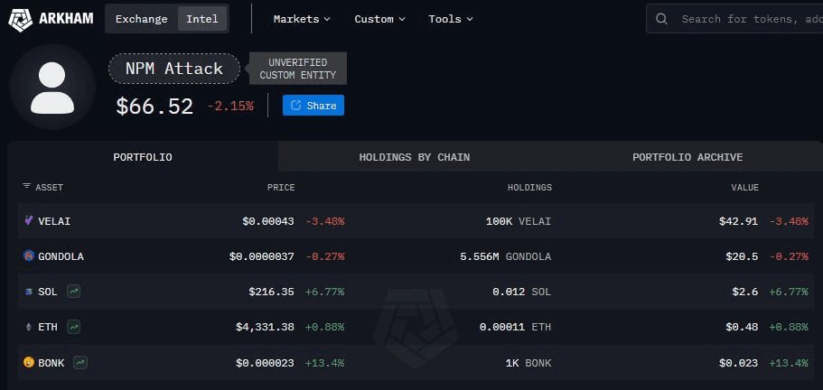
Task: Open the BONK trading chart icon
Action: point(80,362)
